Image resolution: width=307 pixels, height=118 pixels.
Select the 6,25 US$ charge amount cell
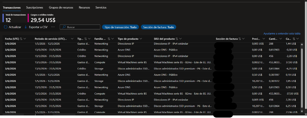tap(291, 106)
